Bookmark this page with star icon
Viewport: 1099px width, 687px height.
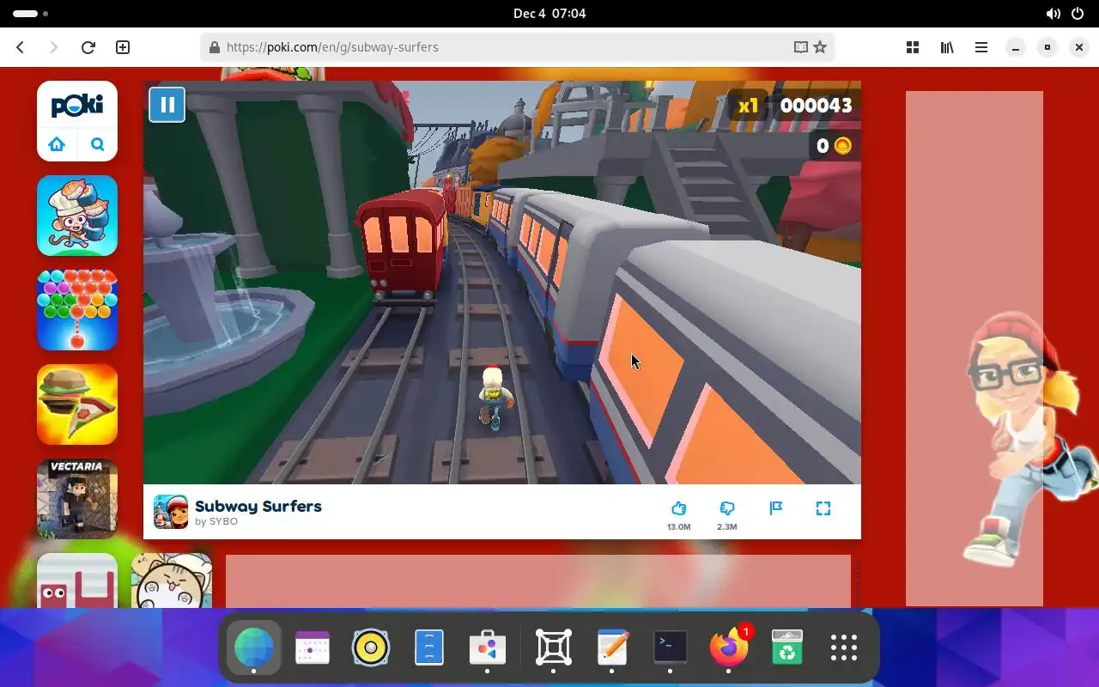(x=820, y=47)
